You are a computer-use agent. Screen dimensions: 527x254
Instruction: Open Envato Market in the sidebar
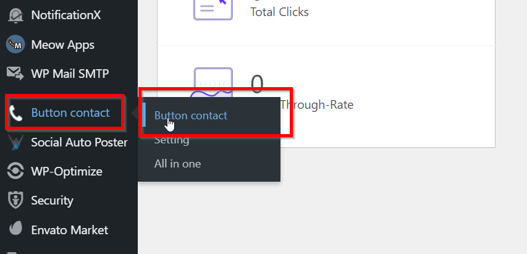tap(69, 230)
